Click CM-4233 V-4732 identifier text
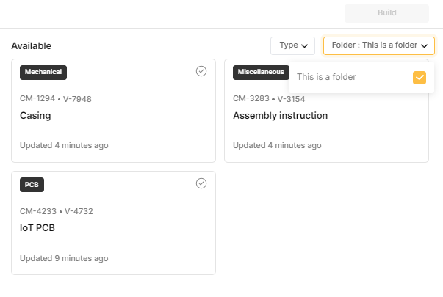 (57, 211)
